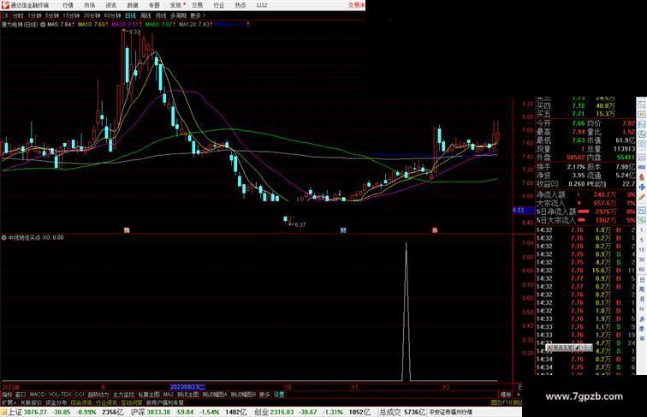The height and width of the screenshot is (417, 647).
Task: Open the 行情 menu
Action: [x=68, y=5]
